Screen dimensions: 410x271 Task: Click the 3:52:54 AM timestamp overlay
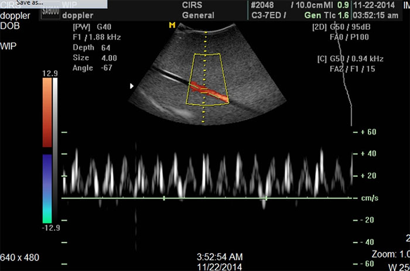tap(220, 257)
